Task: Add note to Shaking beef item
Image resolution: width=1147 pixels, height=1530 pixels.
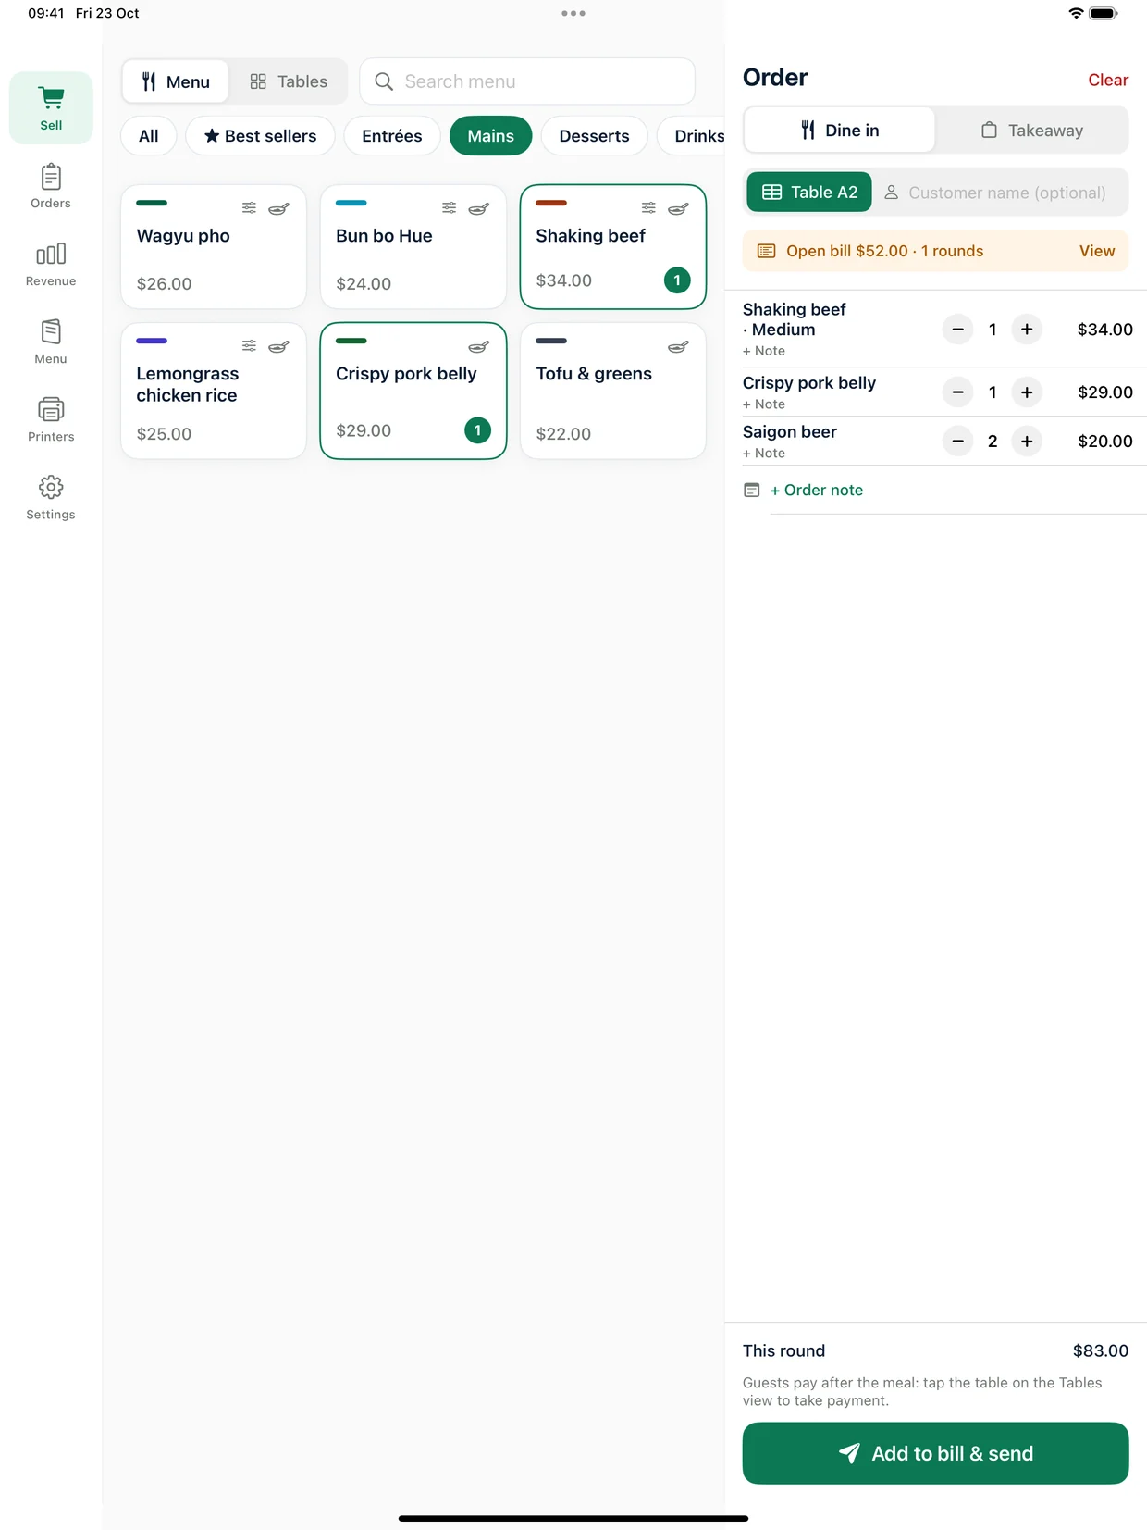Action: [764, 351]
